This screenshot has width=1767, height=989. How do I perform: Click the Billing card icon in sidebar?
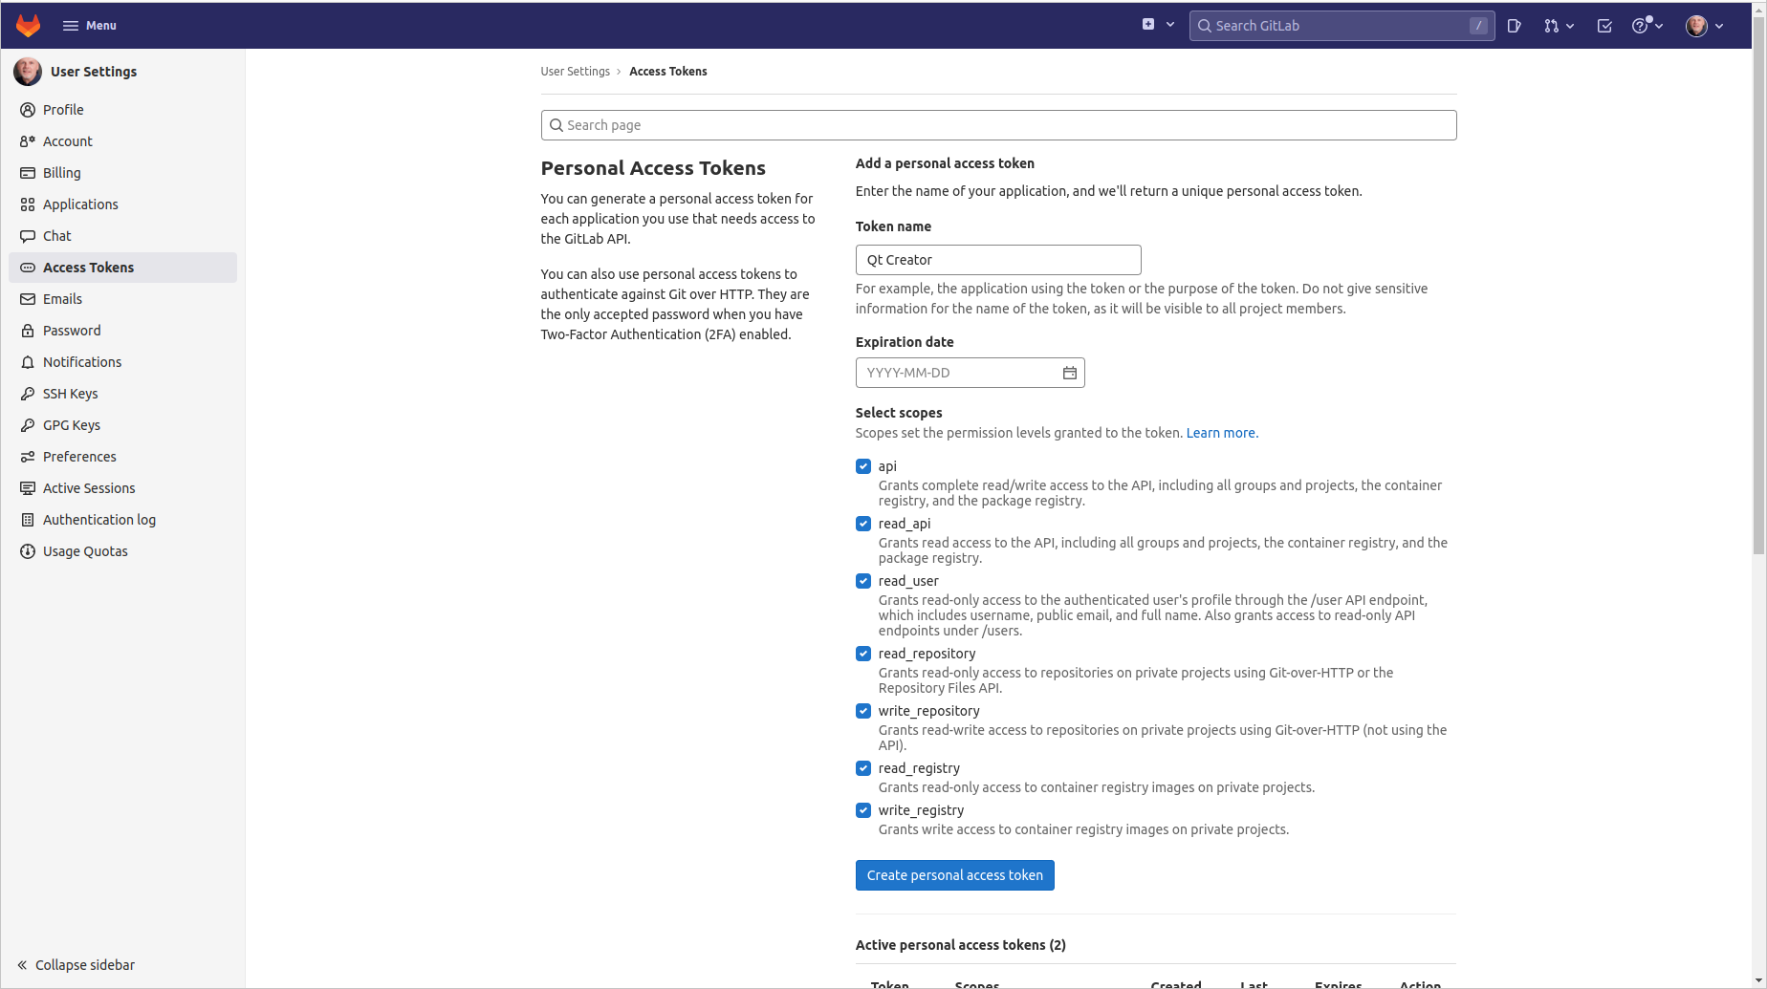(28, 173)
